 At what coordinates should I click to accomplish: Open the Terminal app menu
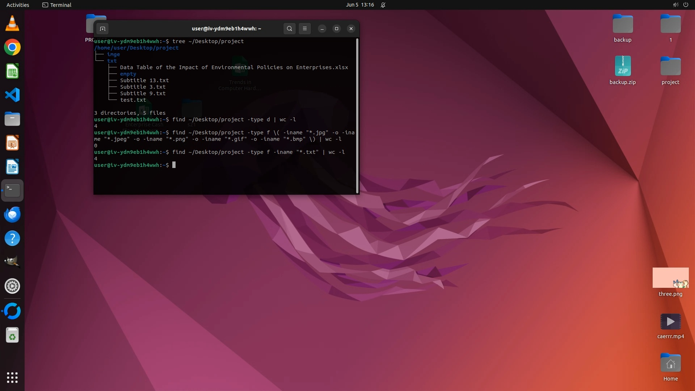click(x=57, y=5)
